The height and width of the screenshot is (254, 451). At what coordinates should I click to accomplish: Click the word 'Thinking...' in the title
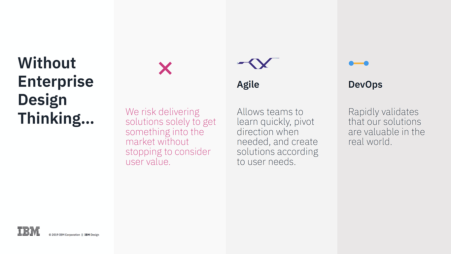coord(56,118)
